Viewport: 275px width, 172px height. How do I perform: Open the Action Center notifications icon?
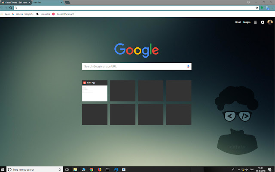[270, 169]
